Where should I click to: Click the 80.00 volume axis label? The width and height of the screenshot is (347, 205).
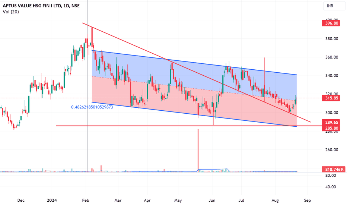331,176
